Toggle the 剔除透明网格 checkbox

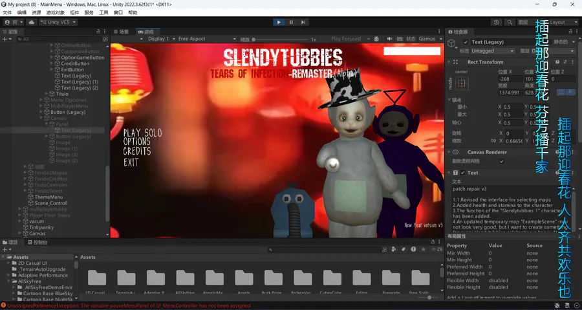tap(502, 161)
